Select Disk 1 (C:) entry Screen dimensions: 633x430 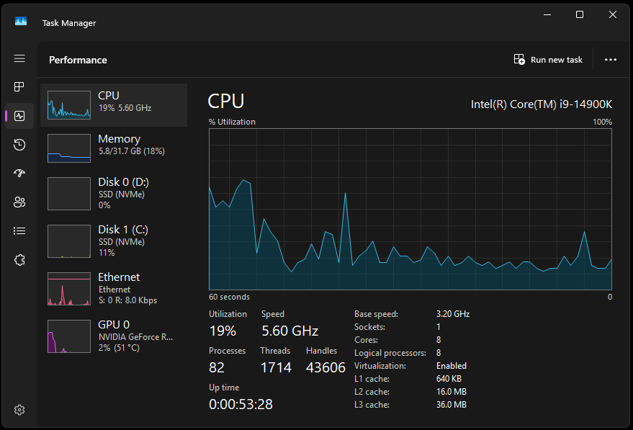pyautogui.click(x=114, y=241)
